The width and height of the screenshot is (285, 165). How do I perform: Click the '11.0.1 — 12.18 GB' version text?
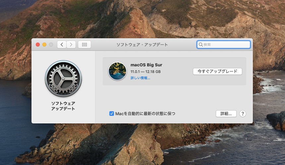(145, 72)
